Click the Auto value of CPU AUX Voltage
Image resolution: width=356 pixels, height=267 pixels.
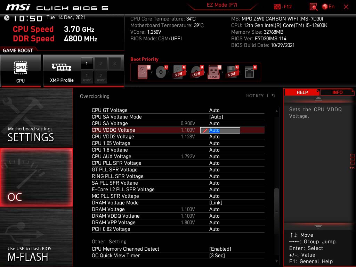214,156
